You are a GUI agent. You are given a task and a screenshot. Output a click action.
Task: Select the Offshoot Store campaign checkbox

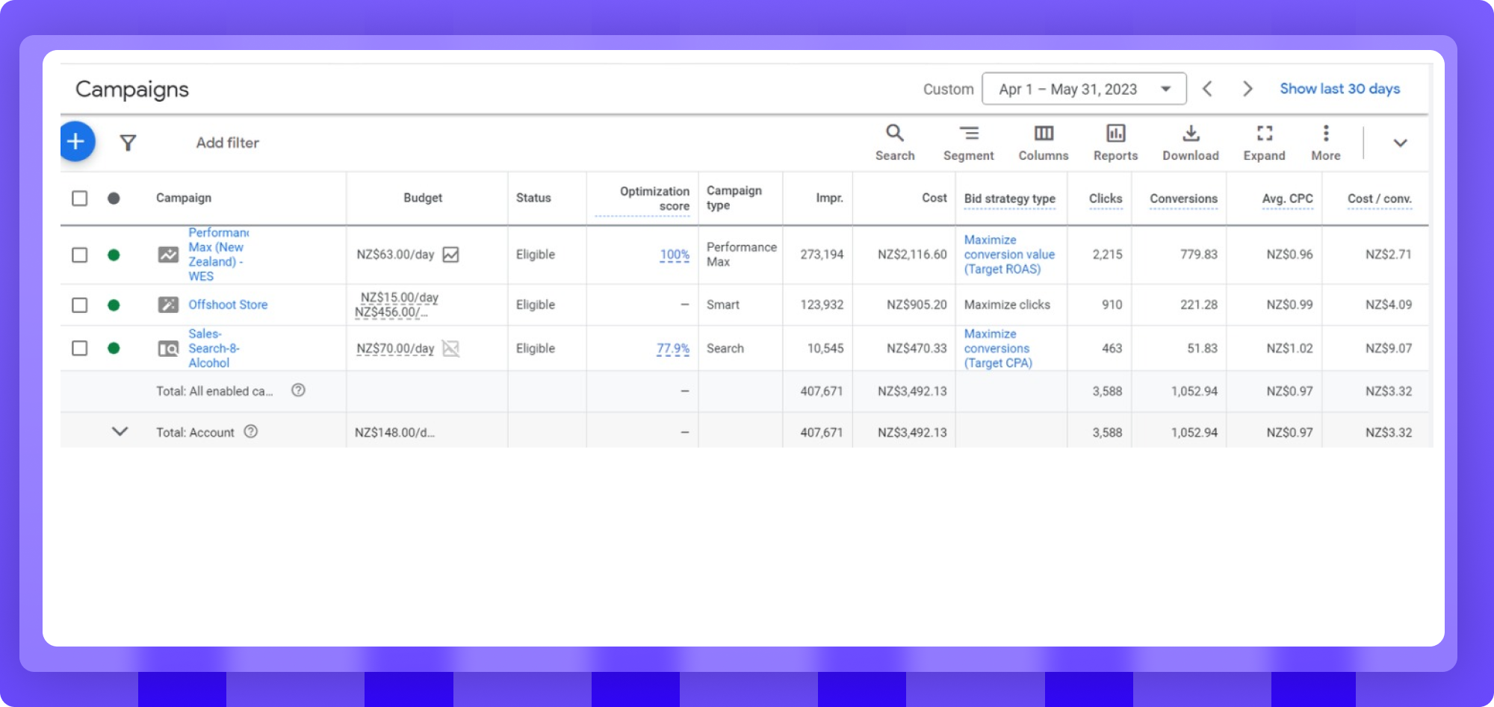tap(79, 305)
